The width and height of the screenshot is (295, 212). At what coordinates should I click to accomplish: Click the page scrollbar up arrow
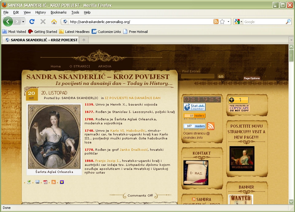(291, 47)
